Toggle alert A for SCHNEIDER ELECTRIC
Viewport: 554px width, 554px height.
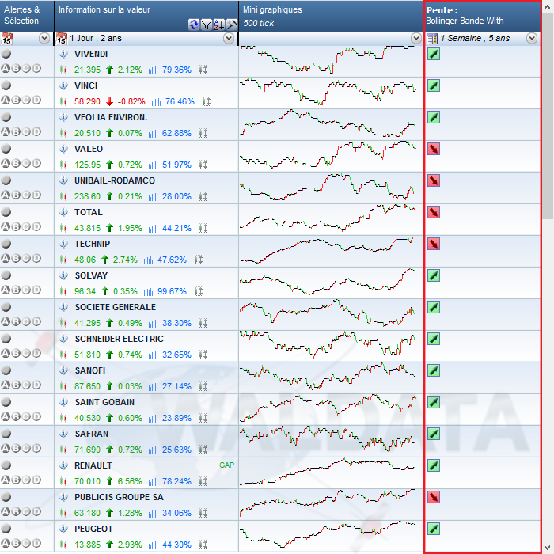pyautogui.click(x=6, y=353)
